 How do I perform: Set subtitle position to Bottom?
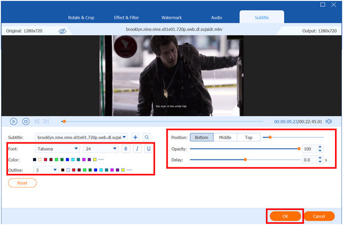pyautogui.click(x=201, y=137)
